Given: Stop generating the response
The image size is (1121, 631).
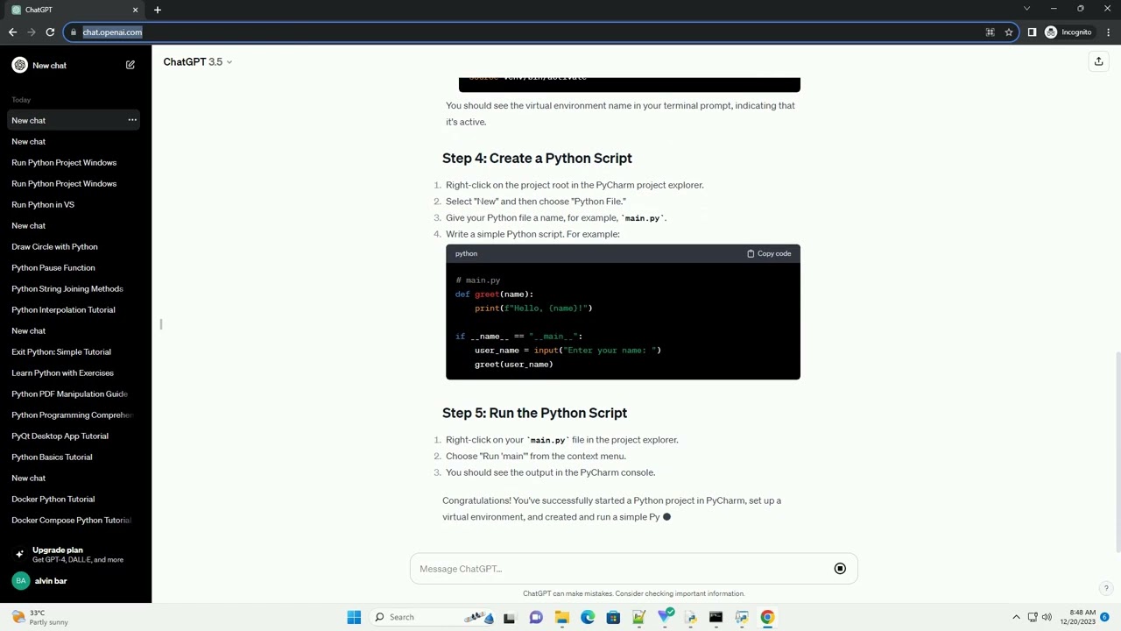Looking at the screenshot, I should tap(840, 569).
